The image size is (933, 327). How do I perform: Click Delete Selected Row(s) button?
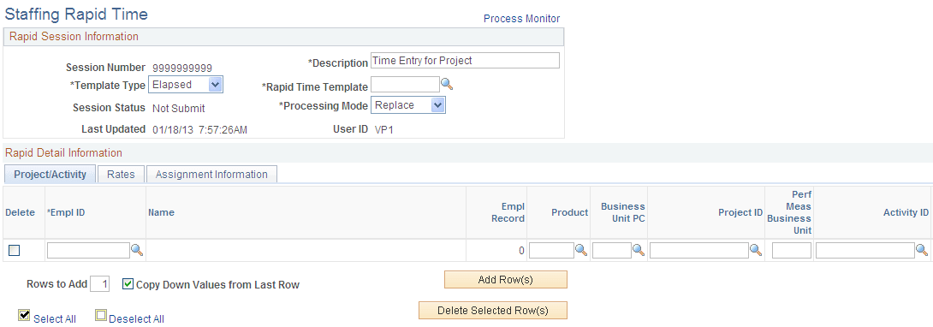coord(493,311)
